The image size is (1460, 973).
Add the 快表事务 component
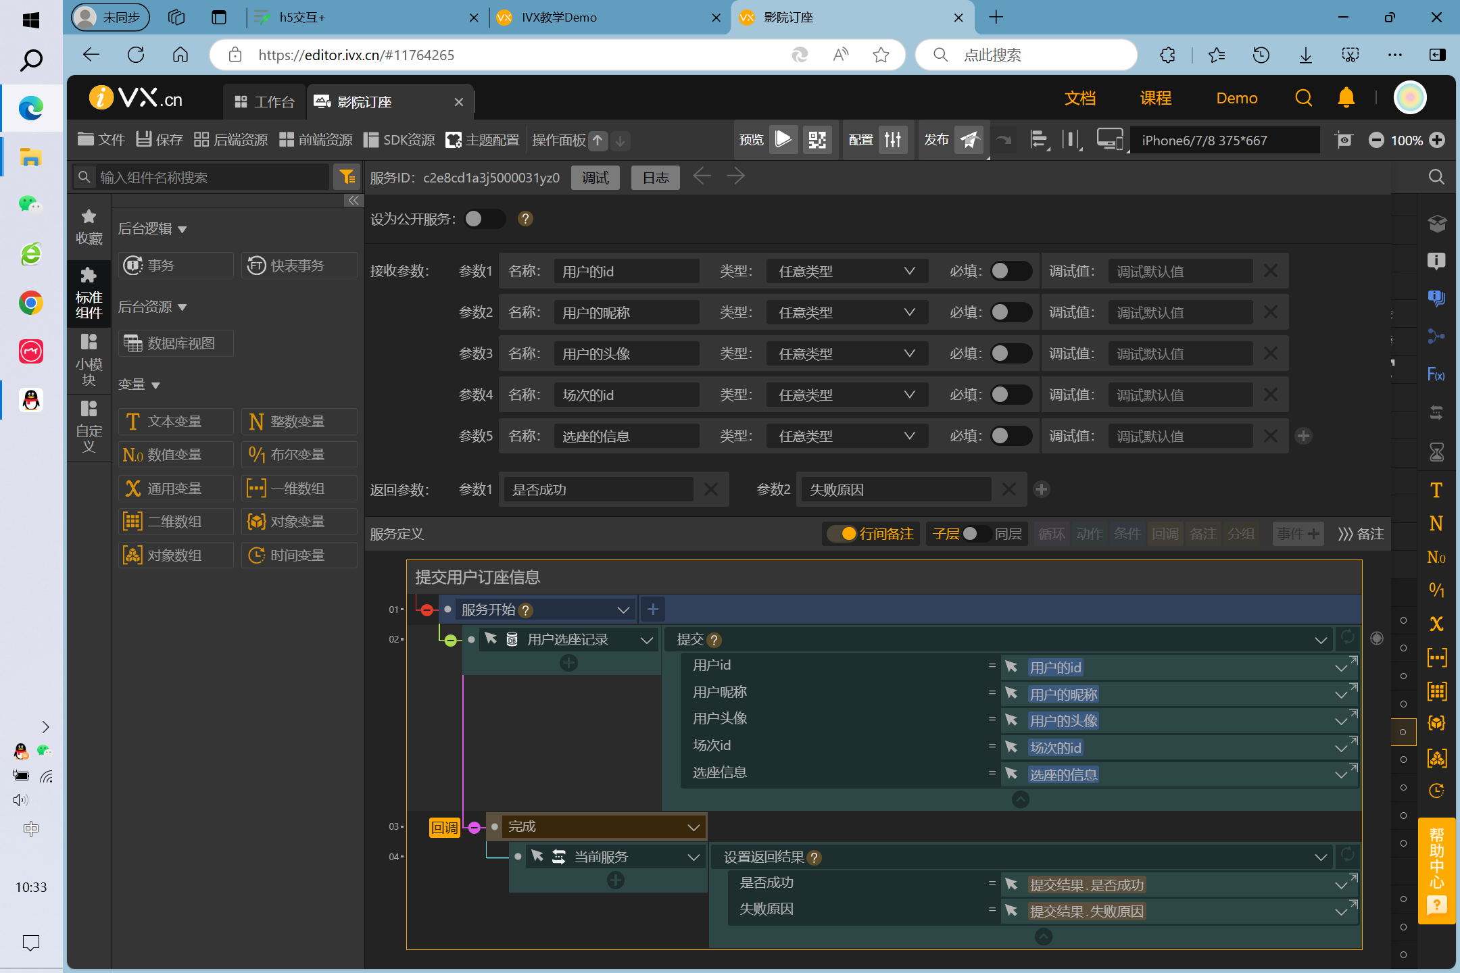pos(299,266)
